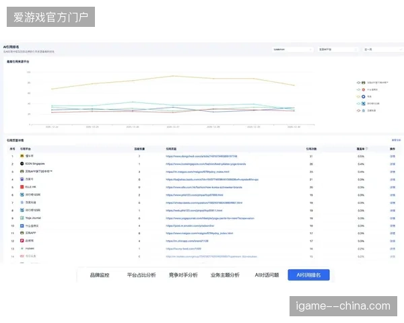Click the 百度知道 table row icon
The height and width of the screenshot is (323, 404).
22,203
